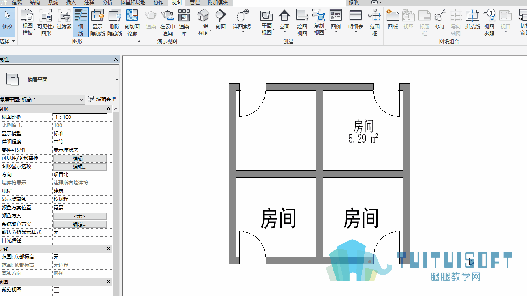The width and height of the screenshot is (527, 296).
Task: Select the 房间 5.29 m² room tag
Action: pyautogui.click(x=363, y=132)
